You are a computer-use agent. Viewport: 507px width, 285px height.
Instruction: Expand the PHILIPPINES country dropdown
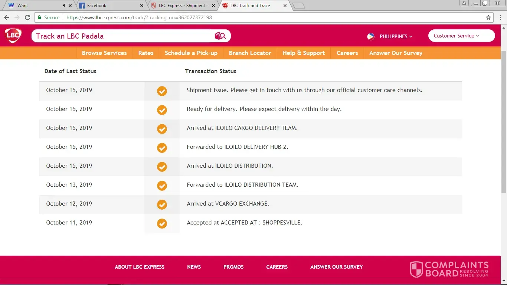point(396,36)
